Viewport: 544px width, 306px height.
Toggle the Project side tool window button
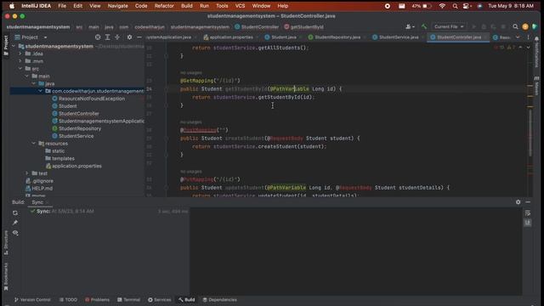(6, 45)
